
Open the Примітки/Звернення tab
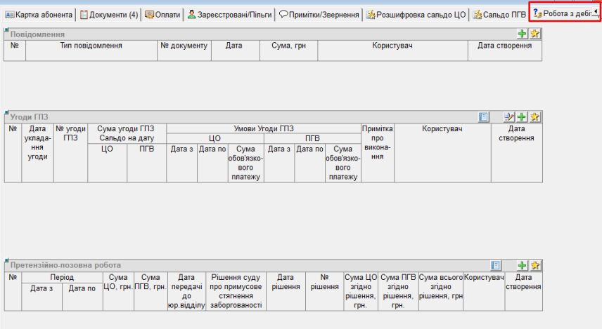[x=319, y=14]
